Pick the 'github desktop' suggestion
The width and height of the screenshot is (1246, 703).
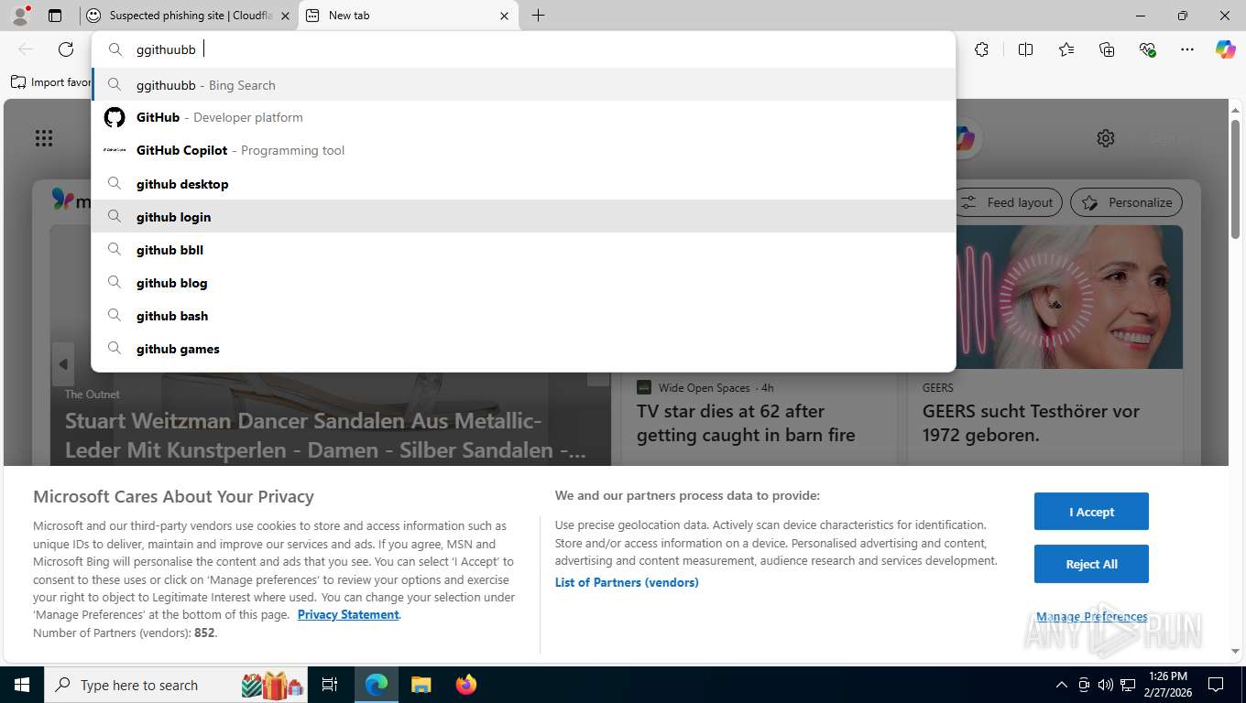coord(523,183)
